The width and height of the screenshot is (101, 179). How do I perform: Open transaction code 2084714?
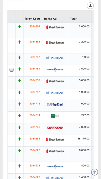pos(35,115)
